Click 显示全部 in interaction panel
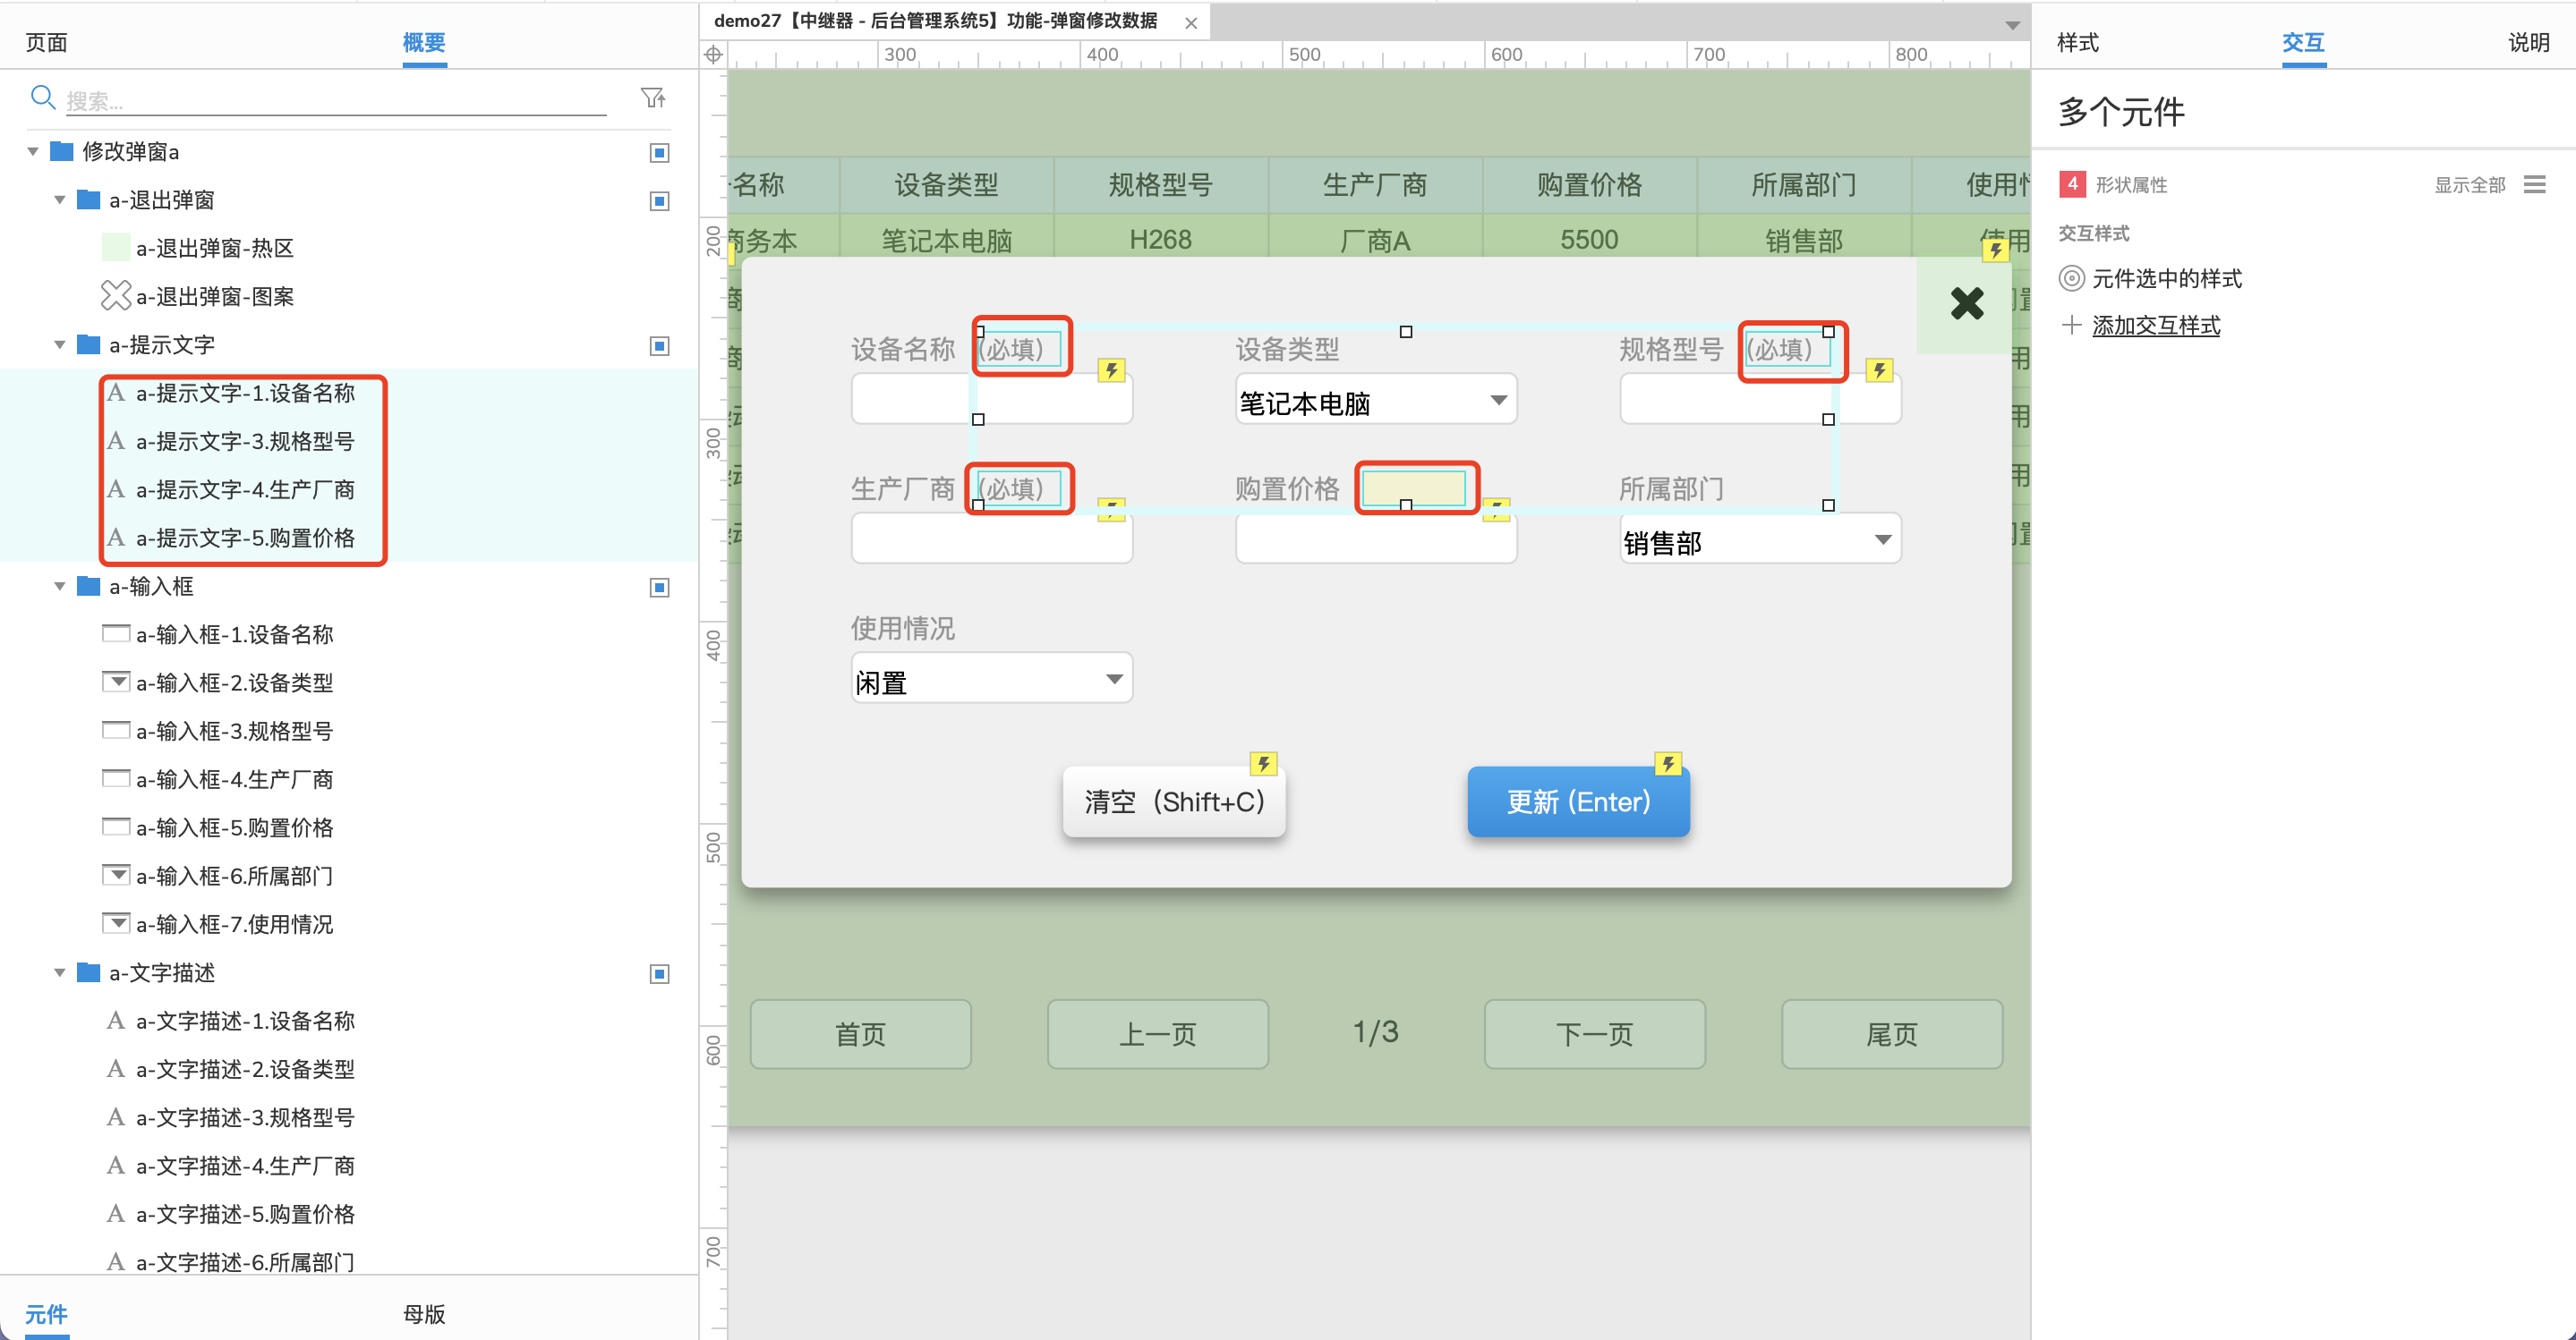The image size is (2576, 1340). (2469, 185)
